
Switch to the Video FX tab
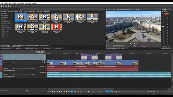point(36,48)
